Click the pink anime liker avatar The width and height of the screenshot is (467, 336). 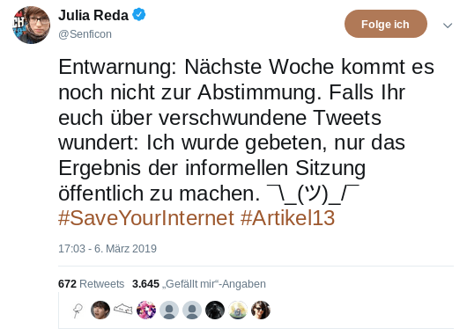pos(146,310)
